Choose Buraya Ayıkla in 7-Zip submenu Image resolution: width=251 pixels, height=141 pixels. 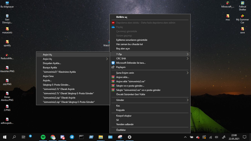pos(50,68)
